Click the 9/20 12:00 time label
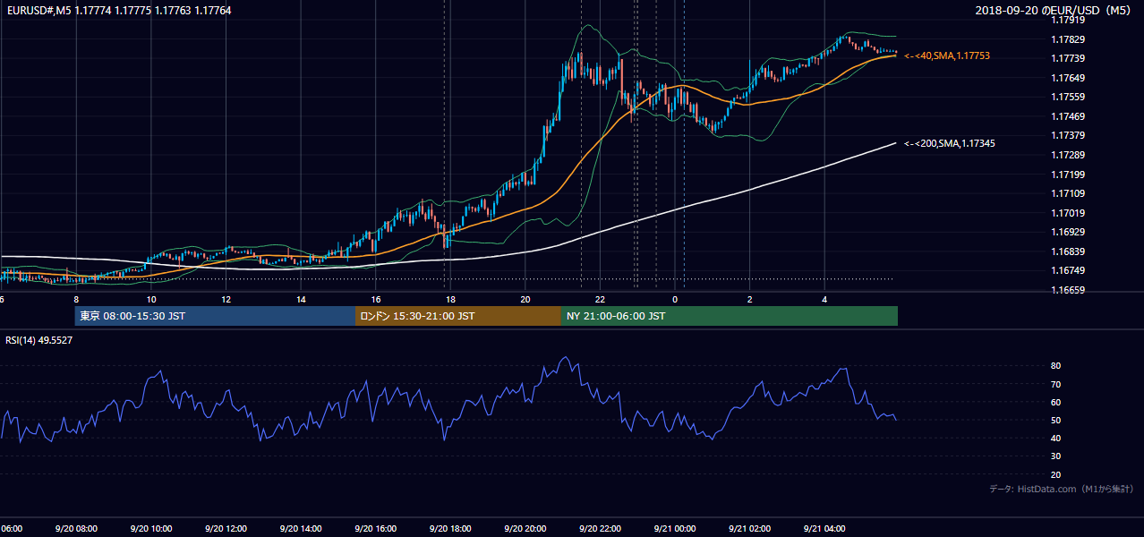Viewport: 1144px width, 537px height. coord(226,529)
